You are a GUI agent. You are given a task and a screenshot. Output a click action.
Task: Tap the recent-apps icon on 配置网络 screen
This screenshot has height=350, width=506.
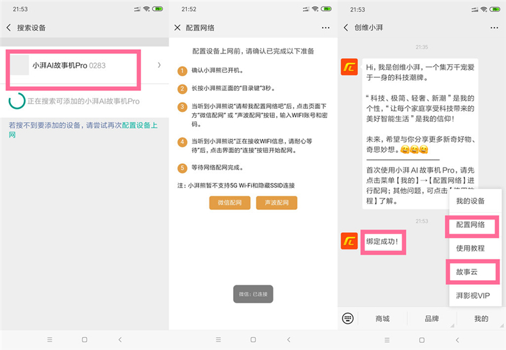pyautogui.click(x=218, y=340)
